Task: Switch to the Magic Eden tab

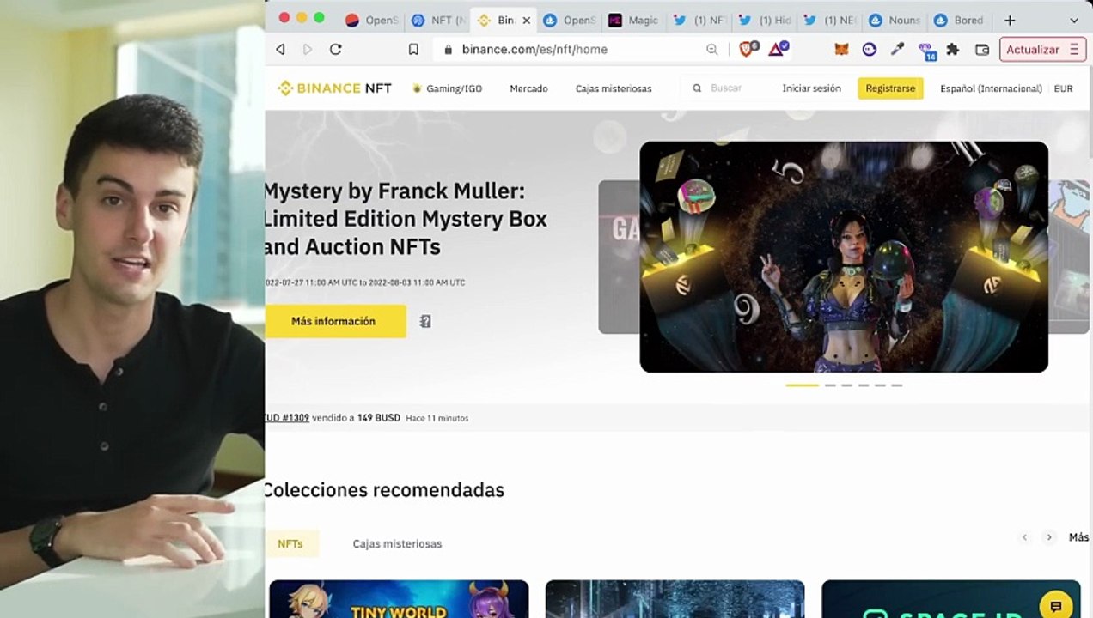Action: 633,21
